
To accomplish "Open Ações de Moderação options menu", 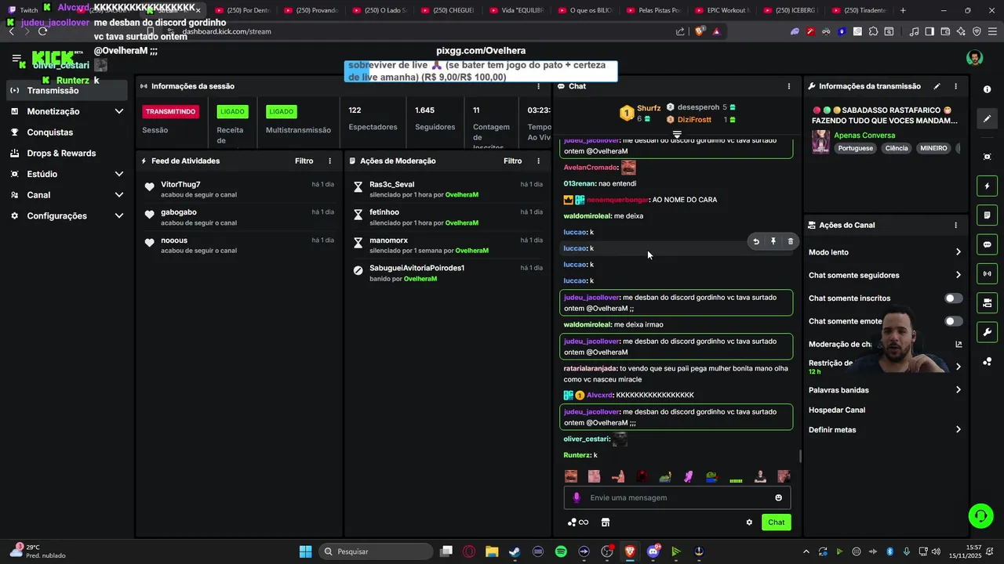I will [538, 161].
